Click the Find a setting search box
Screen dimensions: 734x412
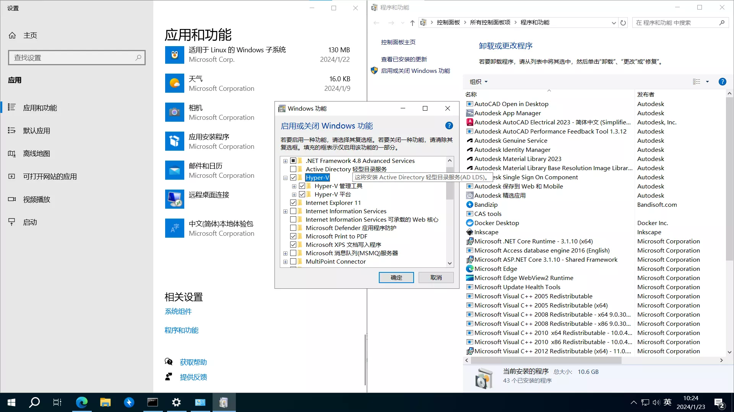[x=73, y=58]
